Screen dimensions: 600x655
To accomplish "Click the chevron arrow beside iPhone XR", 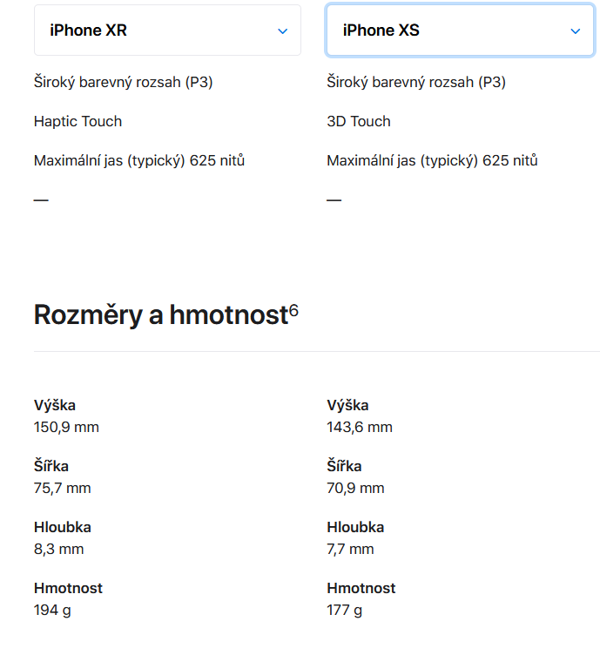I will (282, 30).
